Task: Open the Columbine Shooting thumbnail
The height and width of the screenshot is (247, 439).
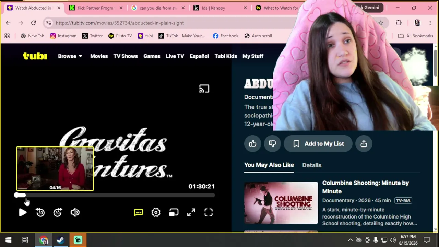Action: coord(281,203)
